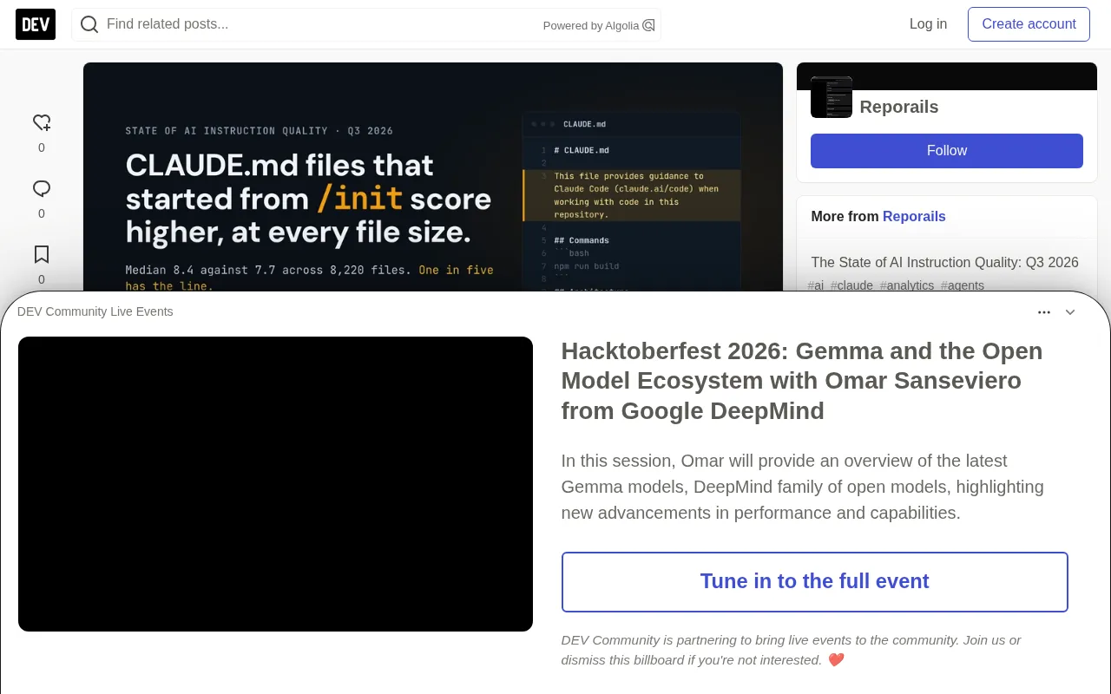The height and width of the screenshot is (694, 1111).
Task: Select the #analytics tag
Action: coord(907,285)
